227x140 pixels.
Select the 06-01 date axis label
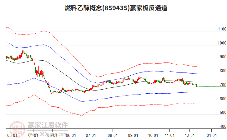[71, 135]
